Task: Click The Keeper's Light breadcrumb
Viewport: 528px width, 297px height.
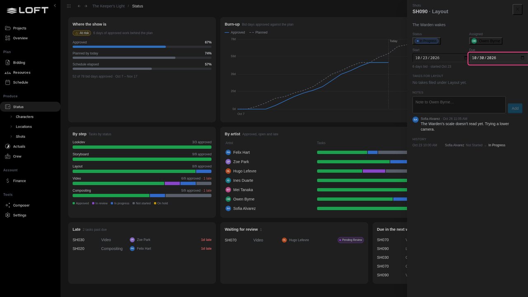Action: (x=108, y=6)
